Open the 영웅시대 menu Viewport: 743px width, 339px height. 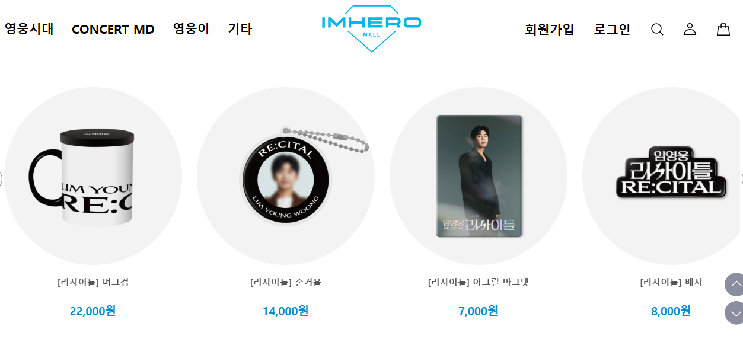pos(29,29)
